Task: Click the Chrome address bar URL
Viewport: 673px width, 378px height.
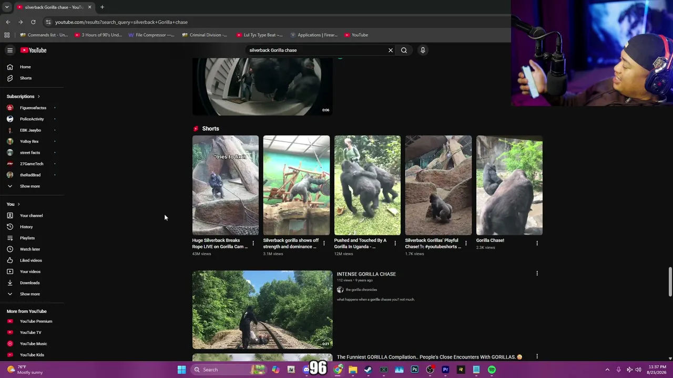Action: click(121, 22)
